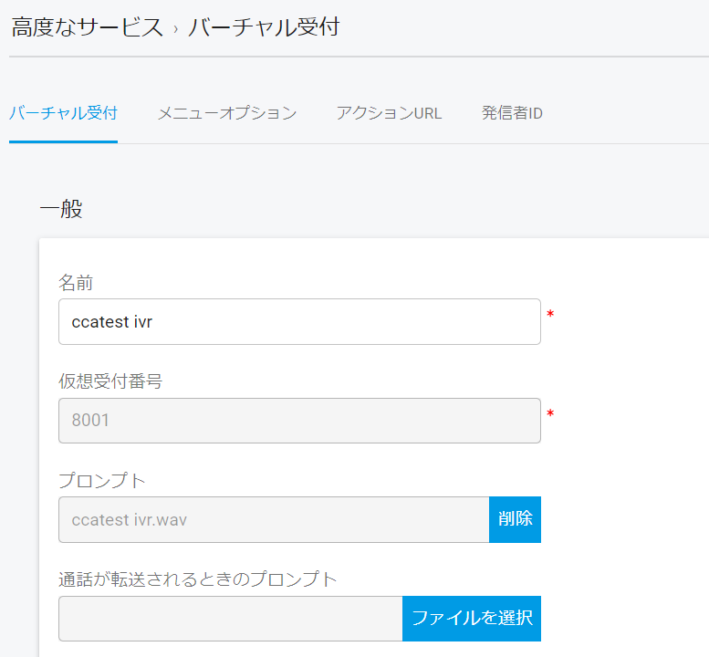Click the red asterisk beside 8001 field
Image resolution: width=709 pixels, height=657 pixels.
(550, 413)
